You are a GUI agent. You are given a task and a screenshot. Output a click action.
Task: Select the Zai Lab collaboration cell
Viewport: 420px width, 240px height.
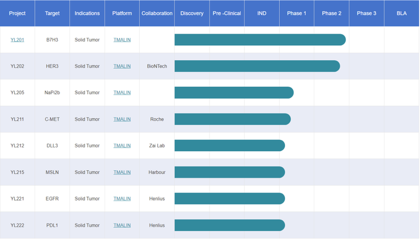[x=157, y=145]
